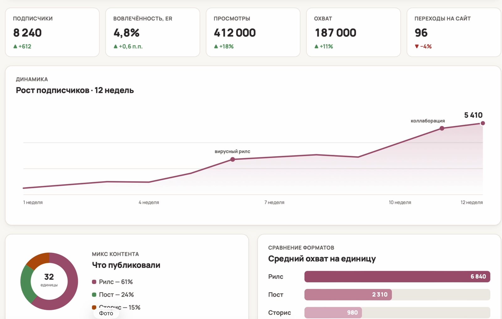Click the коллаборация point on the chart

point(442,128)
